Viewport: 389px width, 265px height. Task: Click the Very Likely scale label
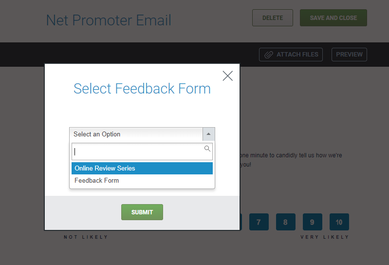tap(325, 237)
